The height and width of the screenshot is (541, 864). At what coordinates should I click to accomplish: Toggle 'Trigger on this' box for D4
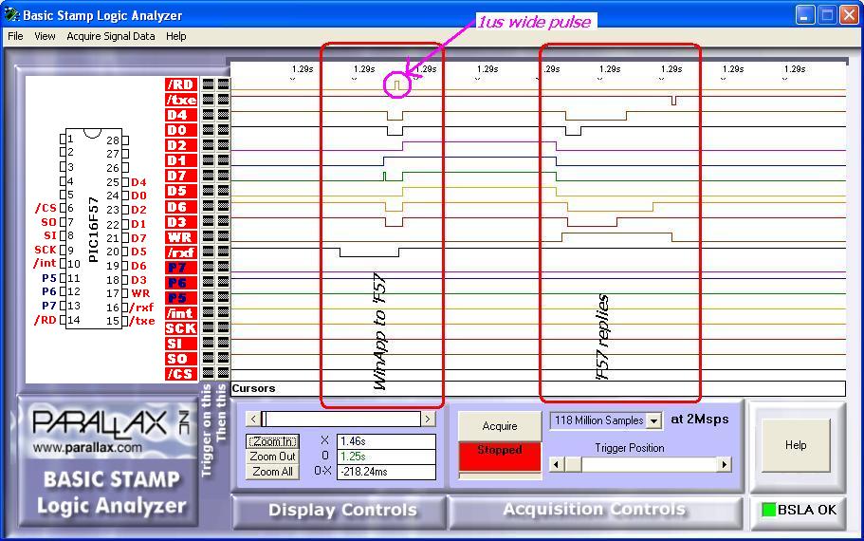(x=208, y=115)
